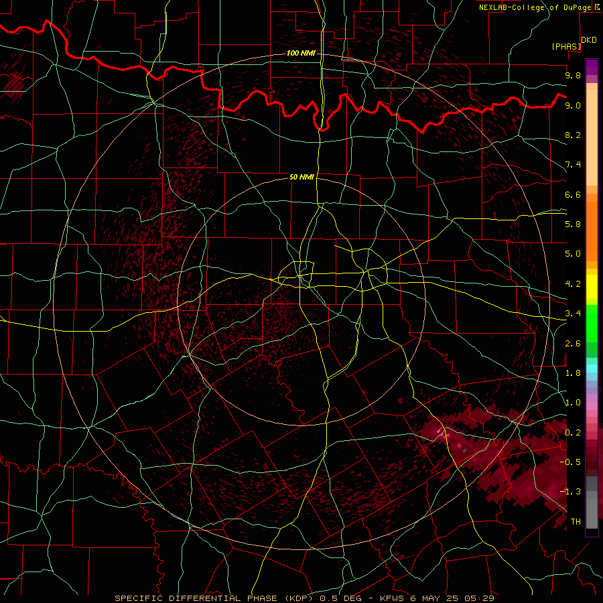Viewport: 603px width, 603px height.
Task: Select the 2.6 scale value
Action: 573,344
